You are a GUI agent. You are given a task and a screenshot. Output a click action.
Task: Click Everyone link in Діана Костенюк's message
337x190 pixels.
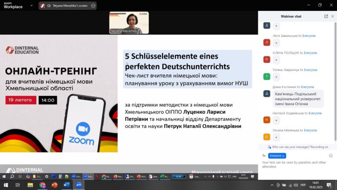click(307, 87)
